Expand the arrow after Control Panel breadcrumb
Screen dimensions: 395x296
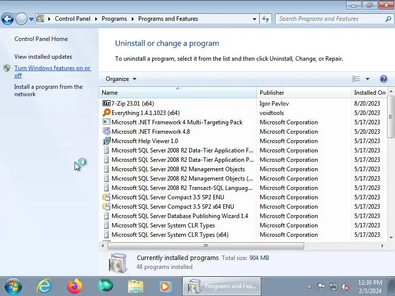[96, 19]
